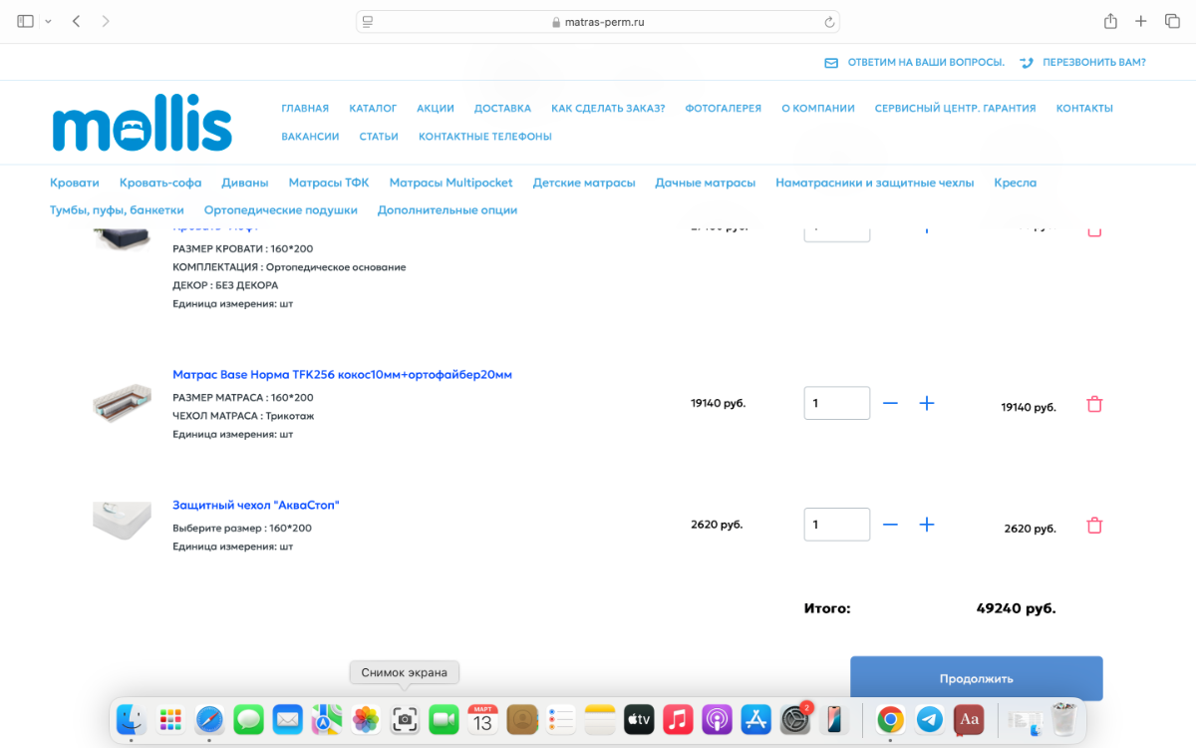Open the КАТАЛОГ menu item
The height and width of the screenshot is (748, 1196).
tap(373, 108)
